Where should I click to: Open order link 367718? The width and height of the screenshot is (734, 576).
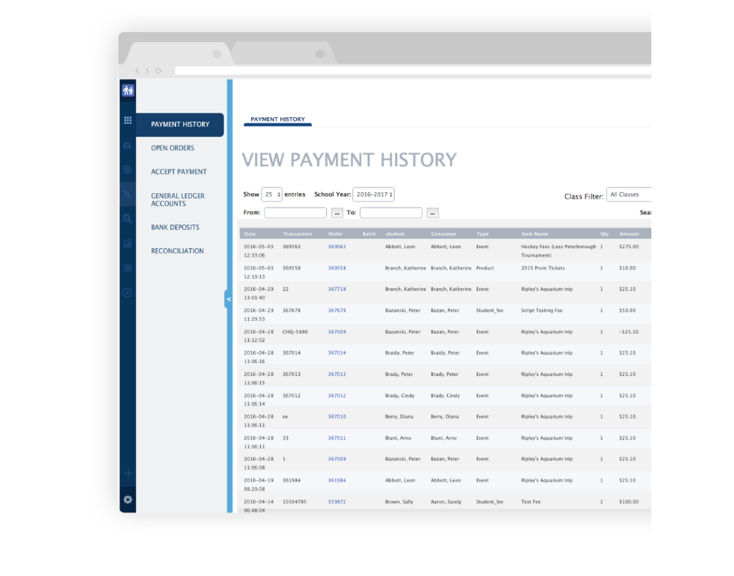coord(337,290)
